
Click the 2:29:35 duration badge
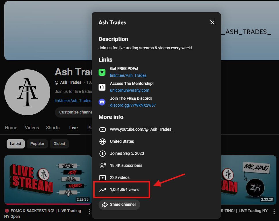(82, 200)
